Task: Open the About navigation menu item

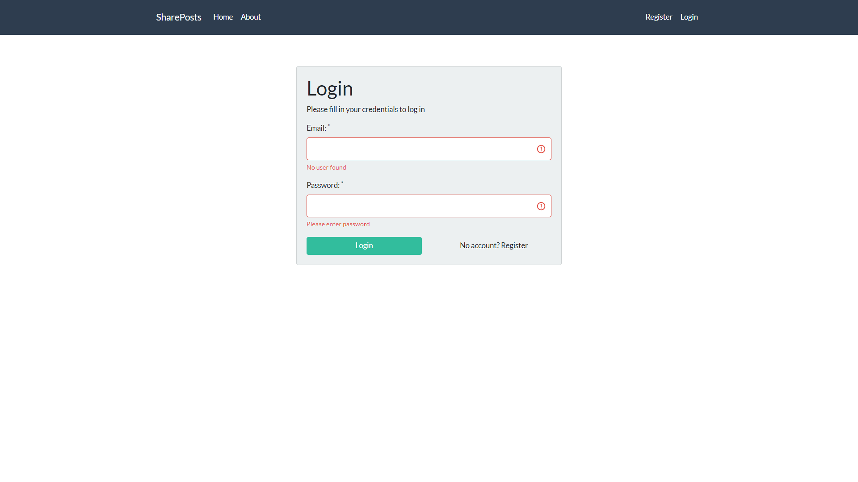Action: pos(250,17)
